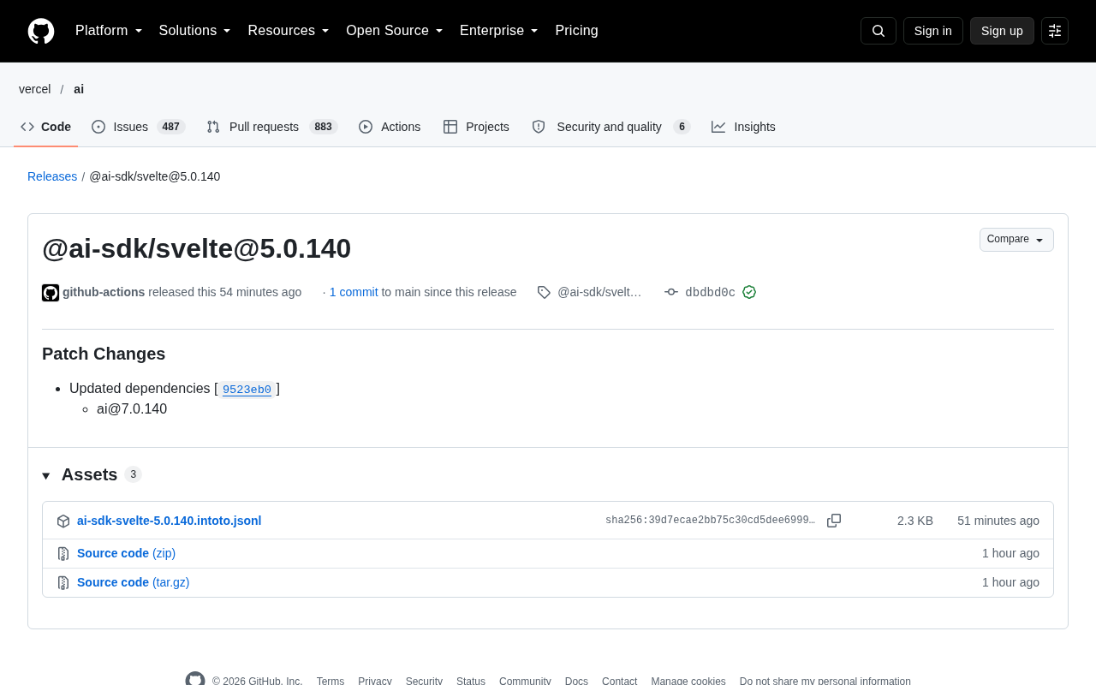Click the 51 minutes ago timestamp

998,521
